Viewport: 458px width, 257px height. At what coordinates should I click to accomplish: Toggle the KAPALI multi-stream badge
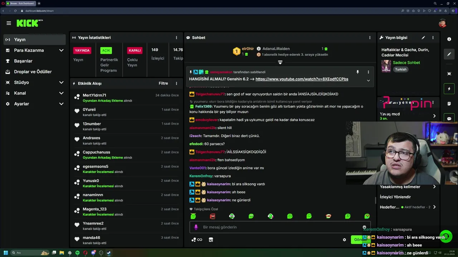[135, 50]
